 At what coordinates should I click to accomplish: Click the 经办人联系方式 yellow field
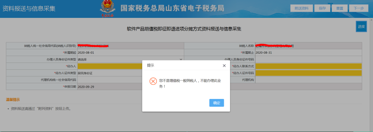[308, 66]
